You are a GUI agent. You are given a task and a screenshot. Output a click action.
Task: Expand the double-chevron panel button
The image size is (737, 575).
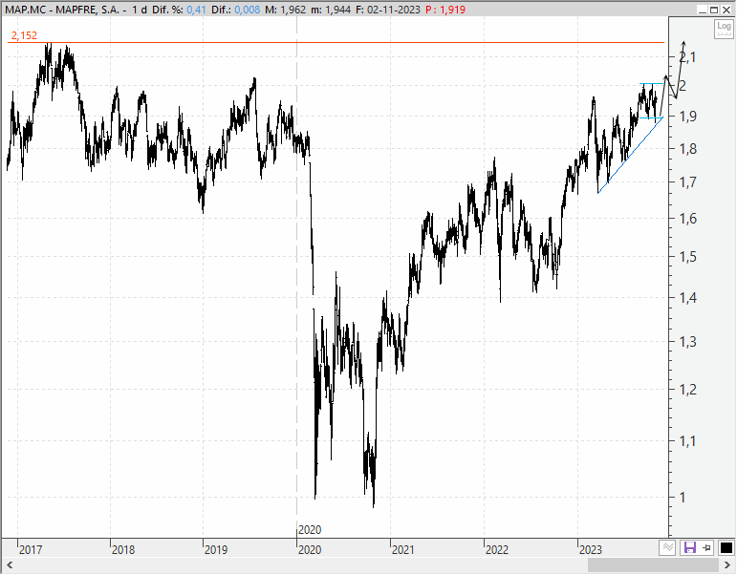point(668,547)
